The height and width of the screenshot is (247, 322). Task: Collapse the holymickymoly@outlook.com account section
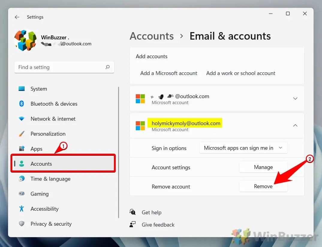pos(295,125)
